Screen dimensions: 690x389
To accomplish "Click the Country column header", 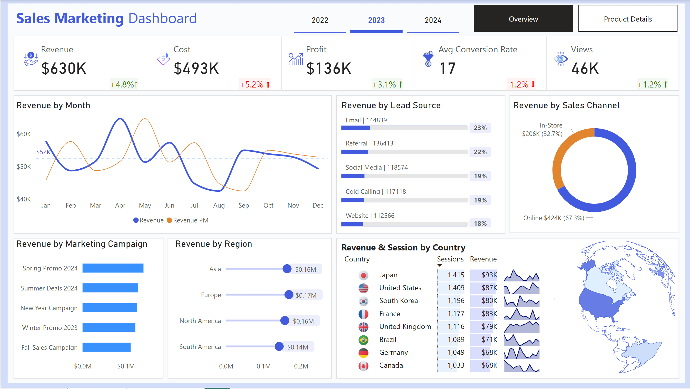I will pyautogui.click(x=357, y=259).
